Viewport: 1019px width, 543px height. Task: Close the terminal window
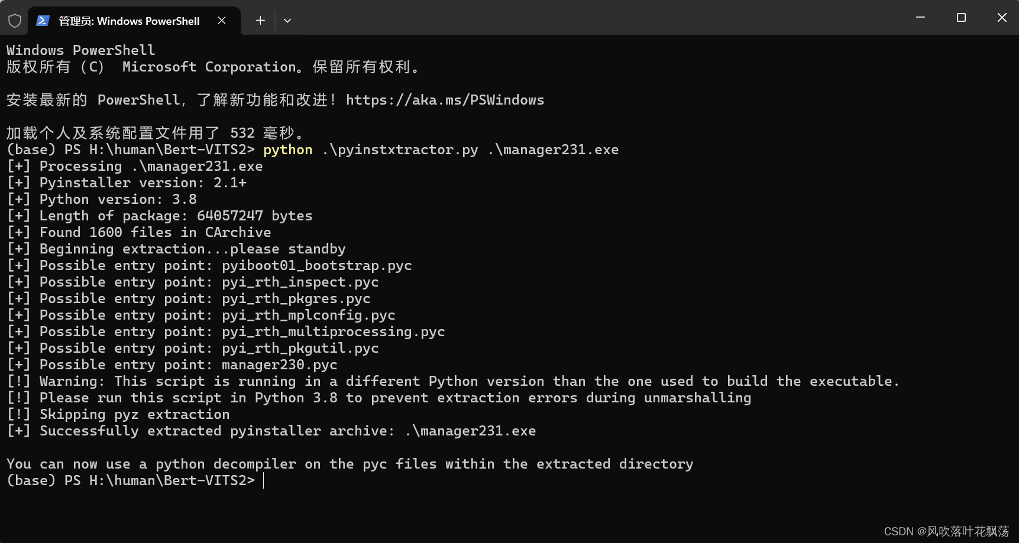[x=1002, y=18]
